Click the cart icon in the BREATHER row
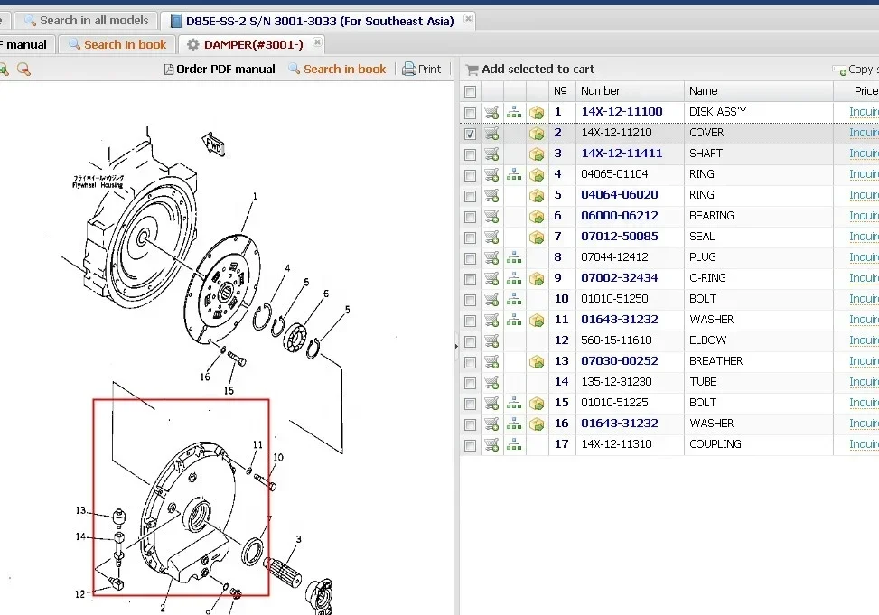This screenshot has width=879, height=615. (x=491, y=361)
